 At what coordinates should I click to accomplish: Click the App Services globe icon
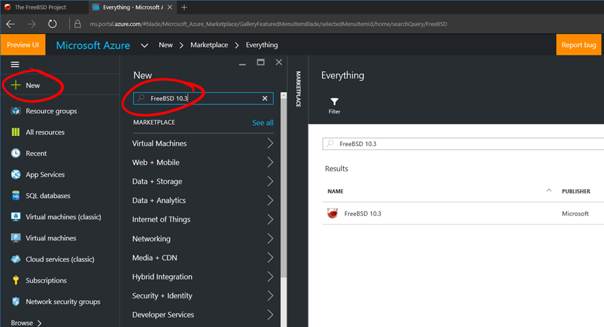[16, 175]
